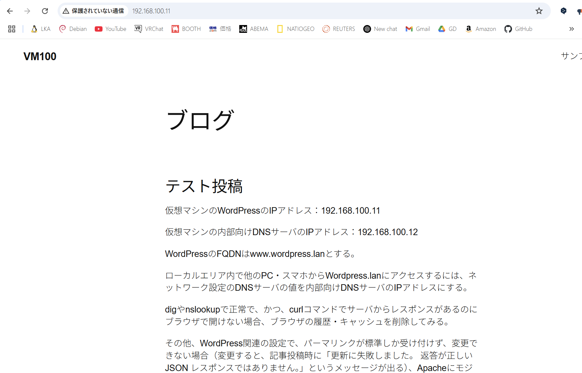Reload the current page

click(45, 11)
